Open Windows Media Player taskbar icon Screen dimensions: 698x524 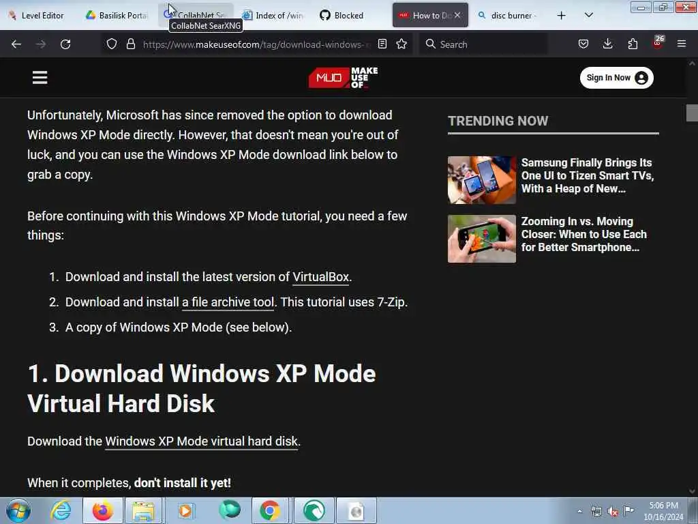pyautogui.click(x=185, y=510)
